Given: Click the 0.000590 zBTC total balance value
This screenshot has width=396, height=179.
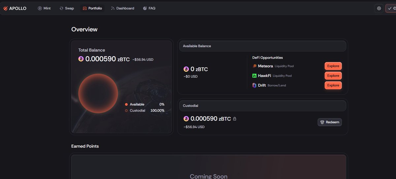Looking at the screenshot, I should click(108, 59).
